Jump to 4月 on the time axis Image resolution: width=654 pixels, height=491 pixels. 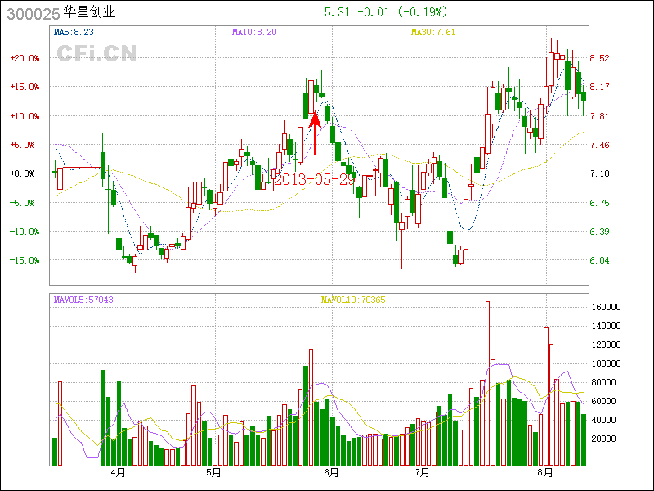point(119,472)
